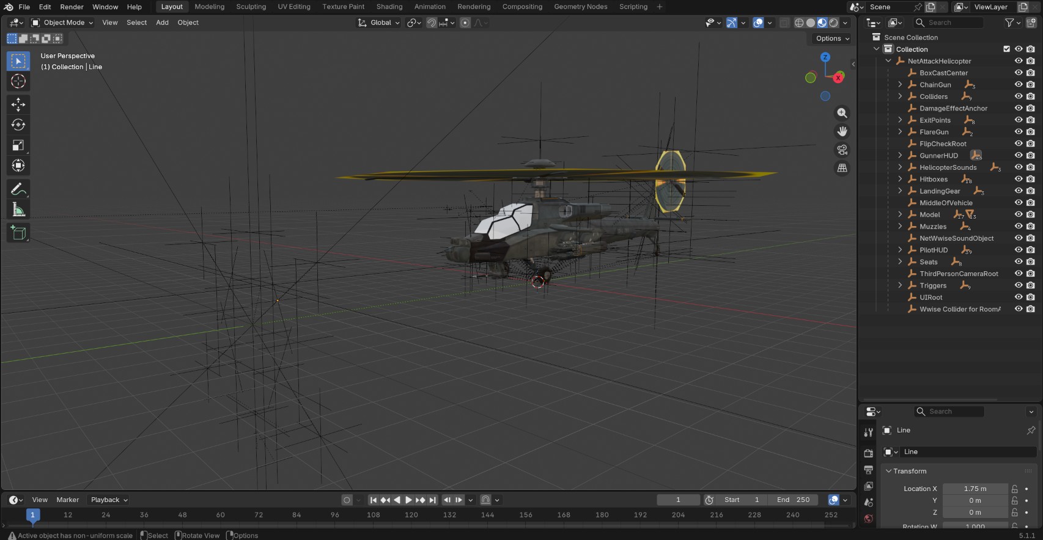The image size is (1043, 540).
Task: Switch to Shading workspace tab
Action: (389, 7)
